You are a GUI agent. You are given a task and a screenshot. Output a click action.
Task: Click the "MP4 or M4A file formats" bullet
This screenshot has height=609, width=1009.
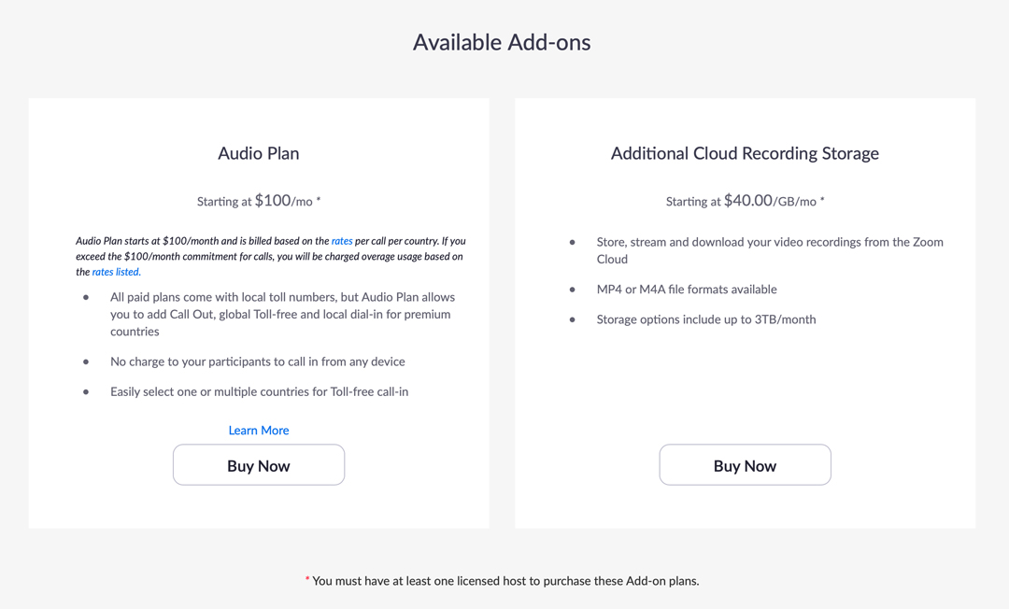coord(687,290)
